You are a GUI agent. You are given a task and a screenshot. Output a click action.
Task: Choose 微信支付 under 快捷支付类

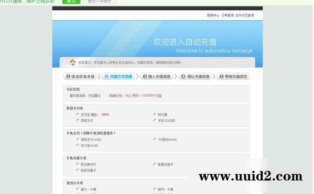coord(78,120)
